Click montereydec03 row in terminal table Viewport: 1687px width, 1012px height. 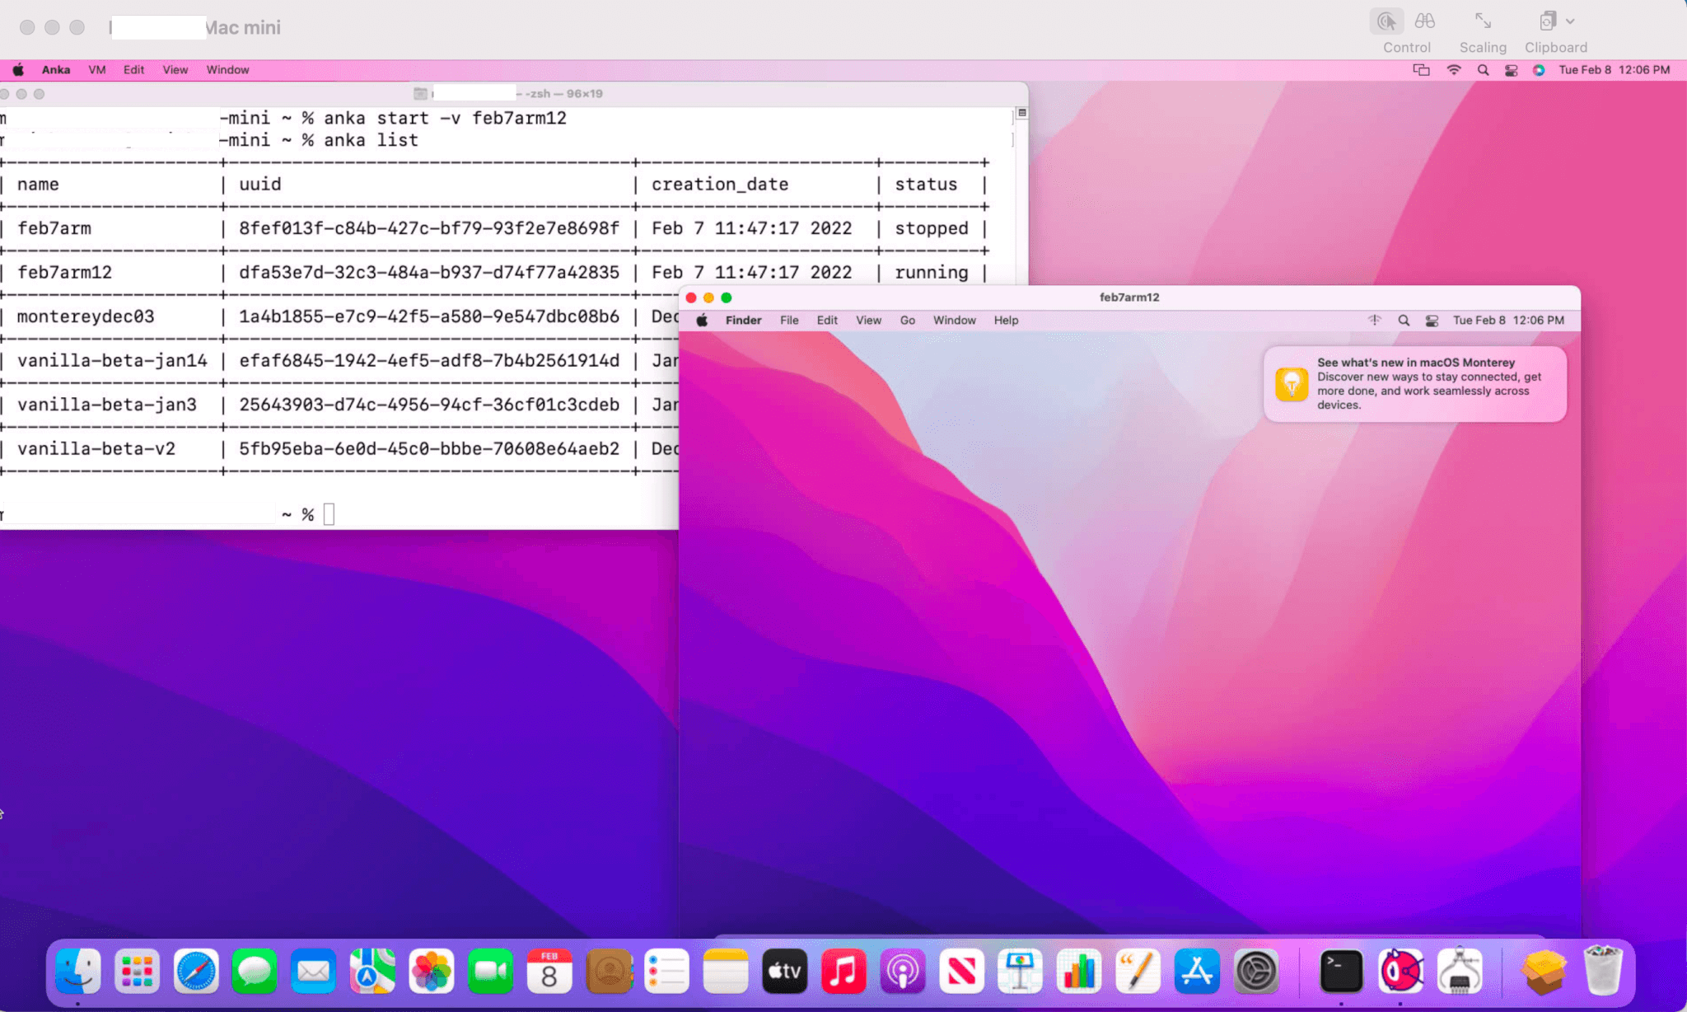pos(339,316)
